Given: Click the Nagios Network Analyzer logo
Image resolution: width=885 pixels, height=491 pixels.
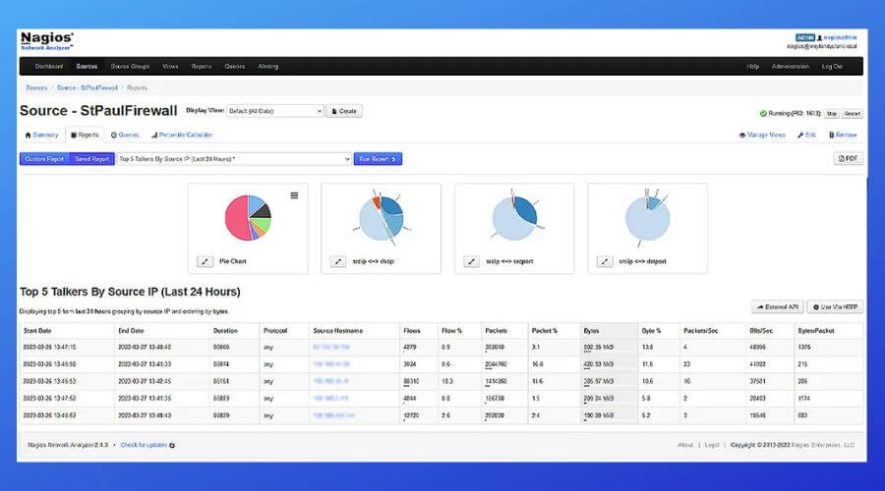Looking at the screenshot, I should (x=47, y=41).
